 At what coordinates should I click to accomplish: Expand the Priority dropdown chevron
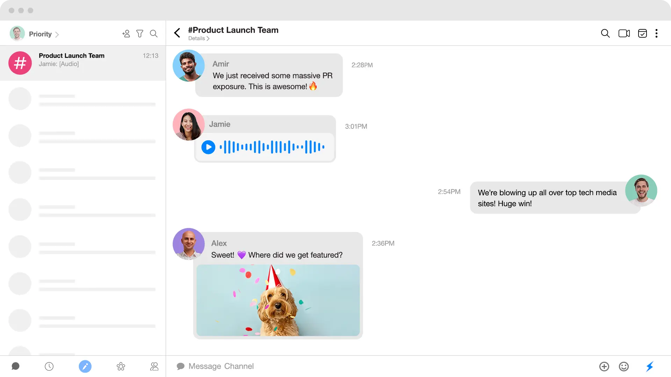[x=57, y=34]
